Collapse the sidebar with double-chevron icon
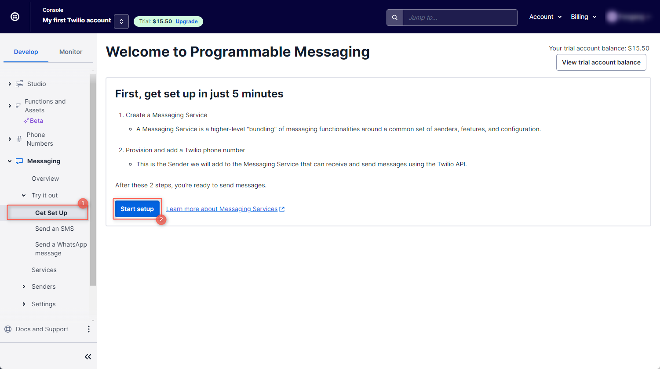 point(88,357)
